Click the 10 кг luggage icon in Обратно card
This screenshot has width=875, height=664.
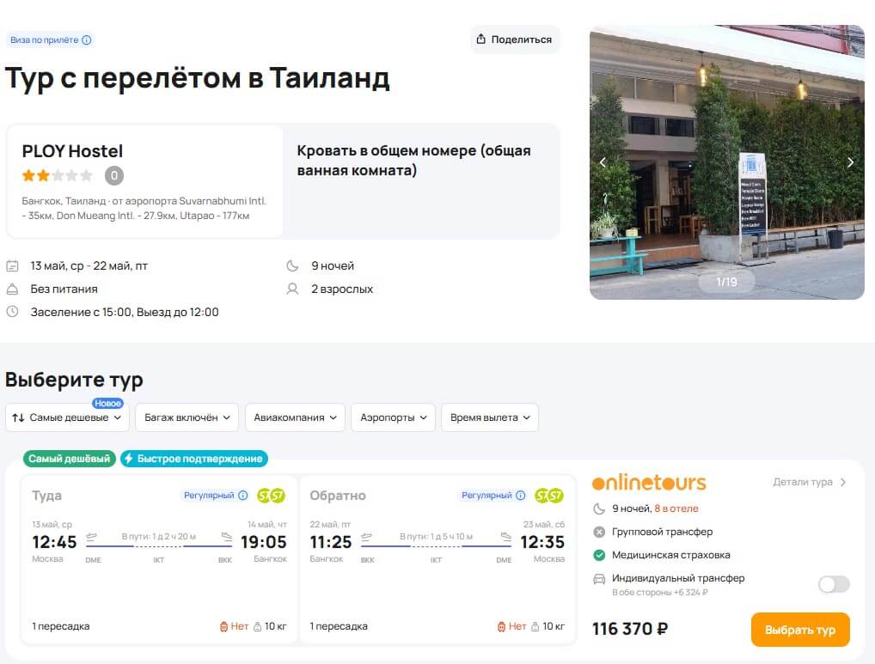click(535, 627)
